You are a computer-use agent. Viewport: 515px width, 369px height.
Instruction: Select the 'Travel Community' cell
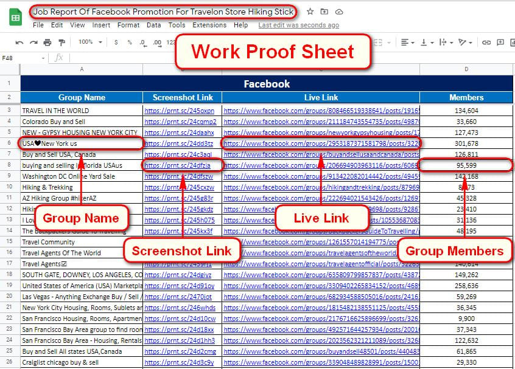tap(82, 242)
